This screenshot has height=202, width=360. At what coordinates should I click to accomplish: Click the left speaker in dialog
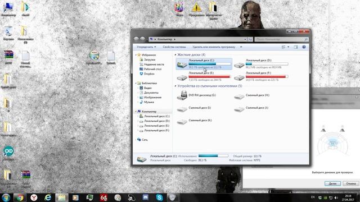click(x=323, y=128)
